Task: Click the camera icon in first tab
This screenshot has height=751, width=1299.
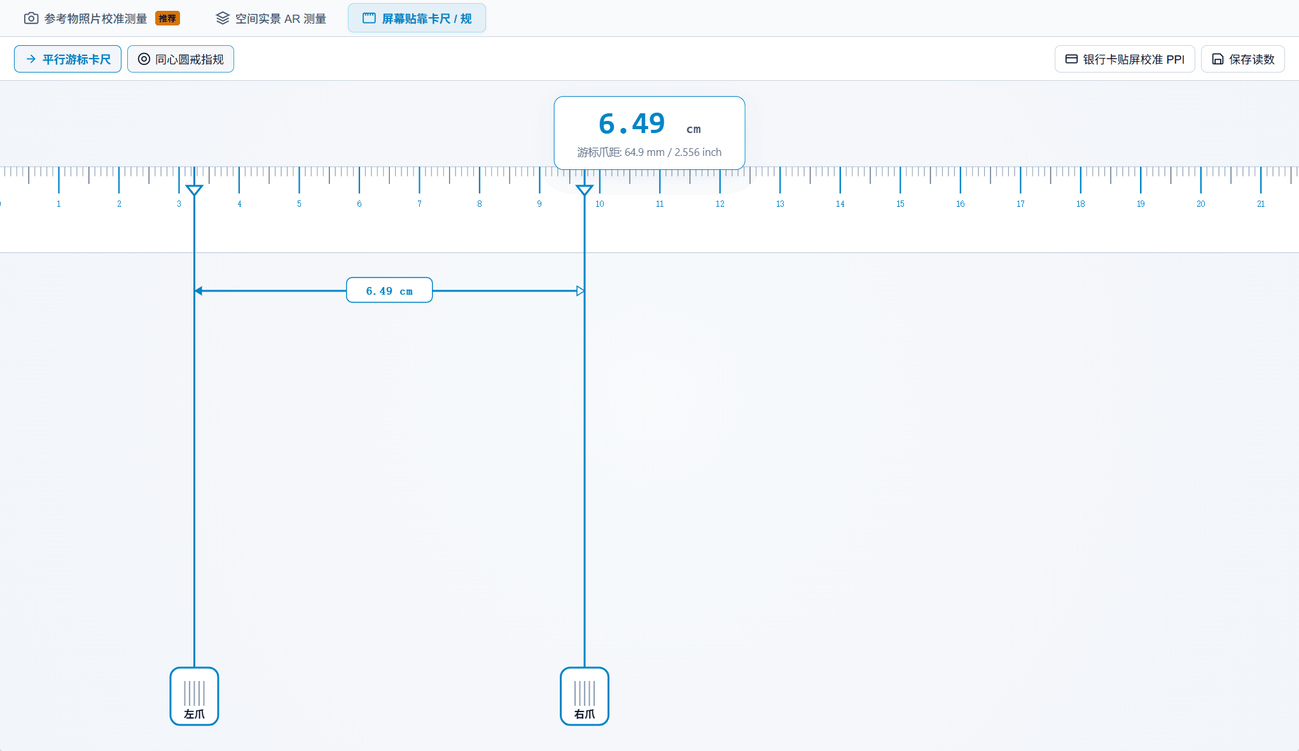Action: coord(31,18)
